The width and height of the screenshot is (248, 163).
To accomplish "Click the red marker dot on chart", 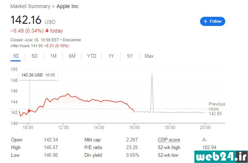I will coord(29,111).
